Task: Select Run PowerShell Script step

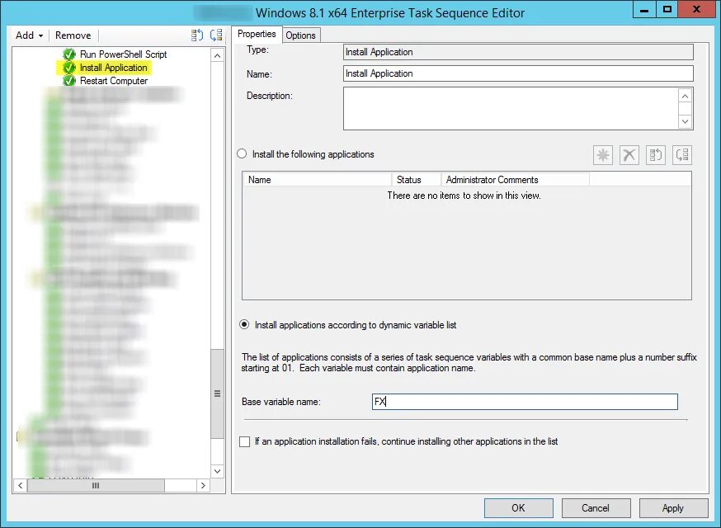Action: click(123, 54)
